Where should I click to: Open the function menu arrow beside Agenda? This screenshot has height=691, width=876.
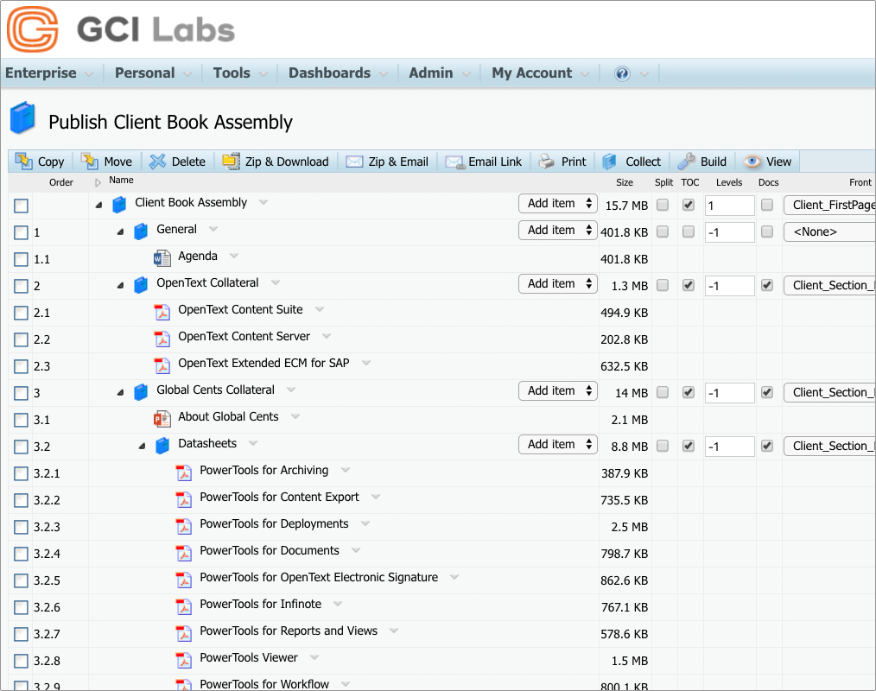(234, 256)
